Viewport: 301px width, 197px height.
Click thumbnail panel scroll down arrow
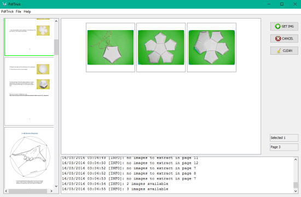(56, 186)
